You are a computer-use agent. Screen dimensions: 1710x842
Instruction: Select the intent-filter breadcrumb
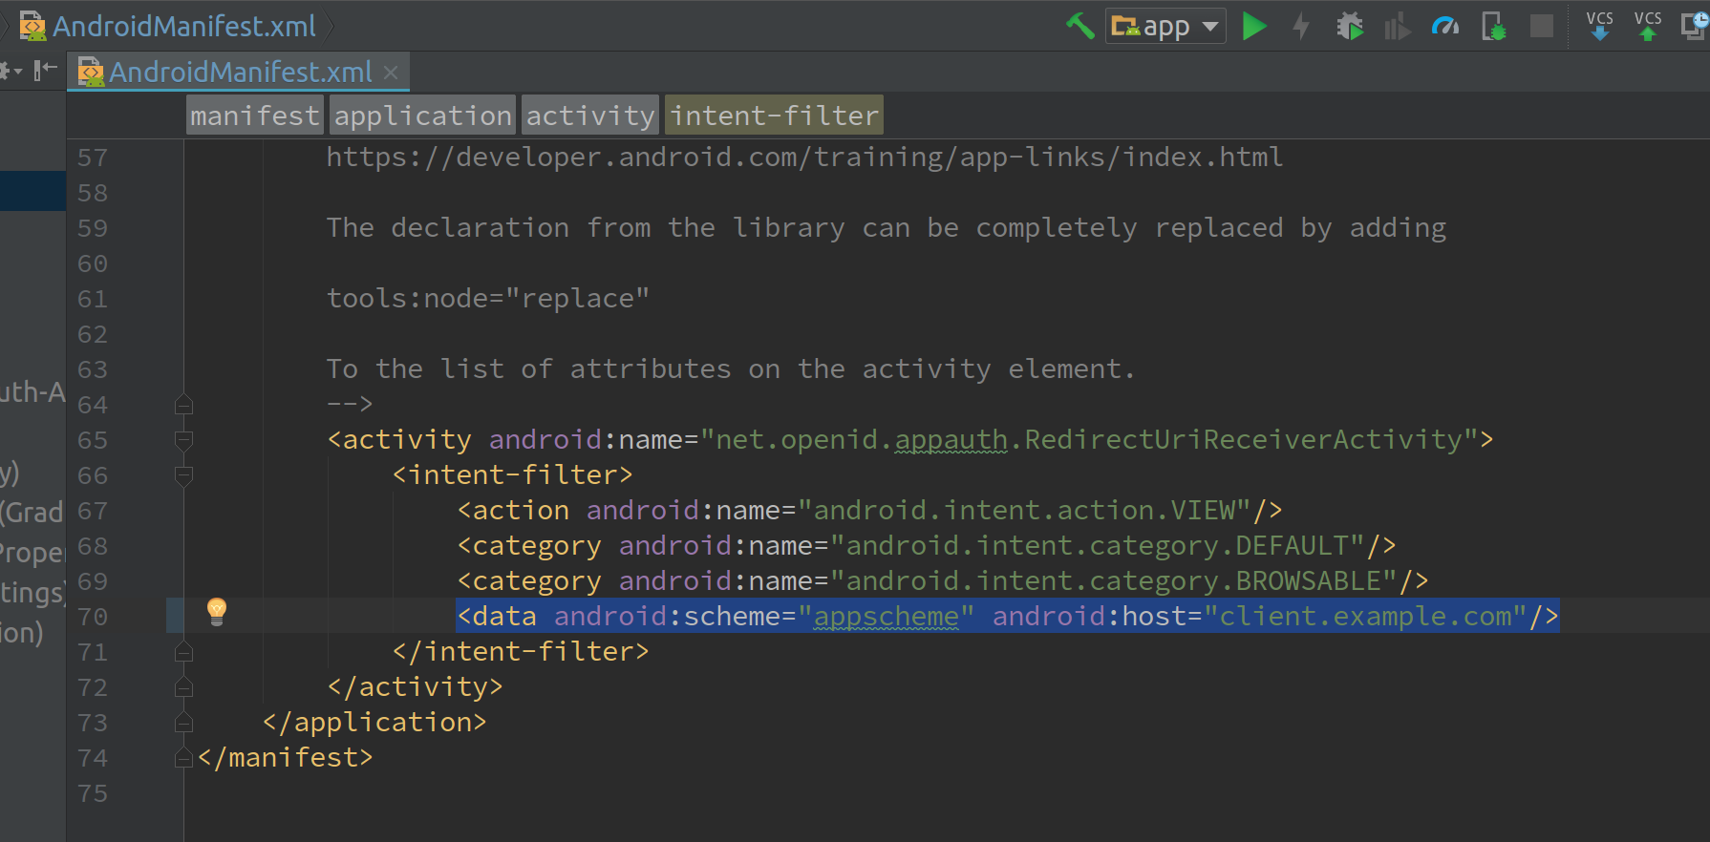tap(774, 116)
